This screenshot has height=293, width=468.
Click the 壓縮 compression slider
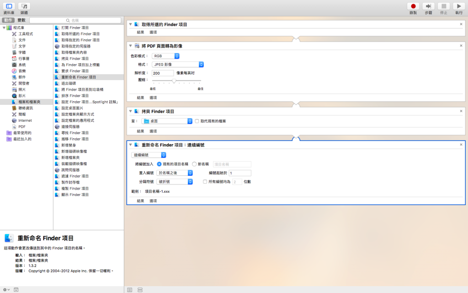click(x=176, y=81)
